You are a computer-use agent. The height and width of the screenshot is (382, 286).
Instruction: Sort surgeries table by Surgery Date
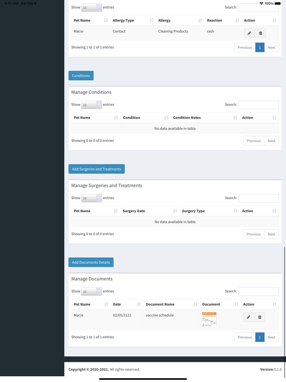[150, 211]
